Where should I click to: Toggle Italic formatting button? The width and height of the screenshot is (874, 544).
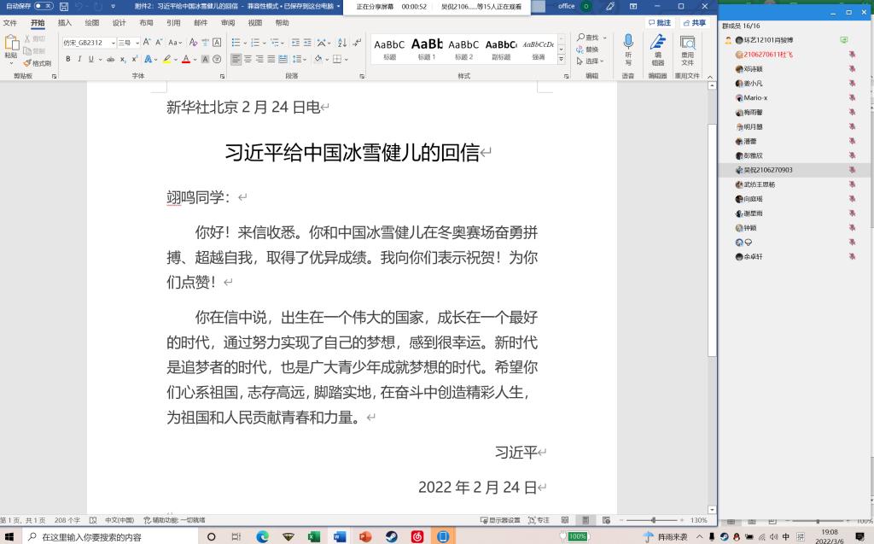click(79, 59)
